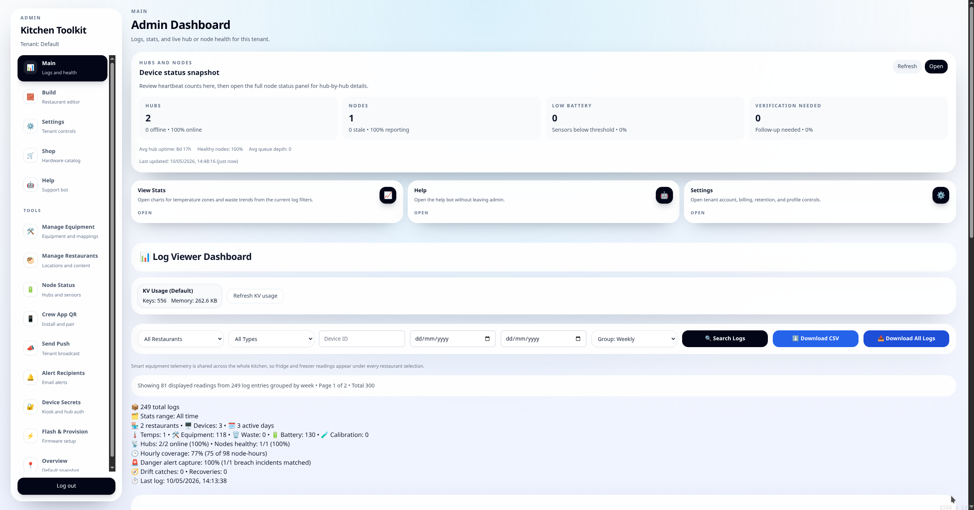
Task: Click the Log out button
Action: tap(66, 486)
